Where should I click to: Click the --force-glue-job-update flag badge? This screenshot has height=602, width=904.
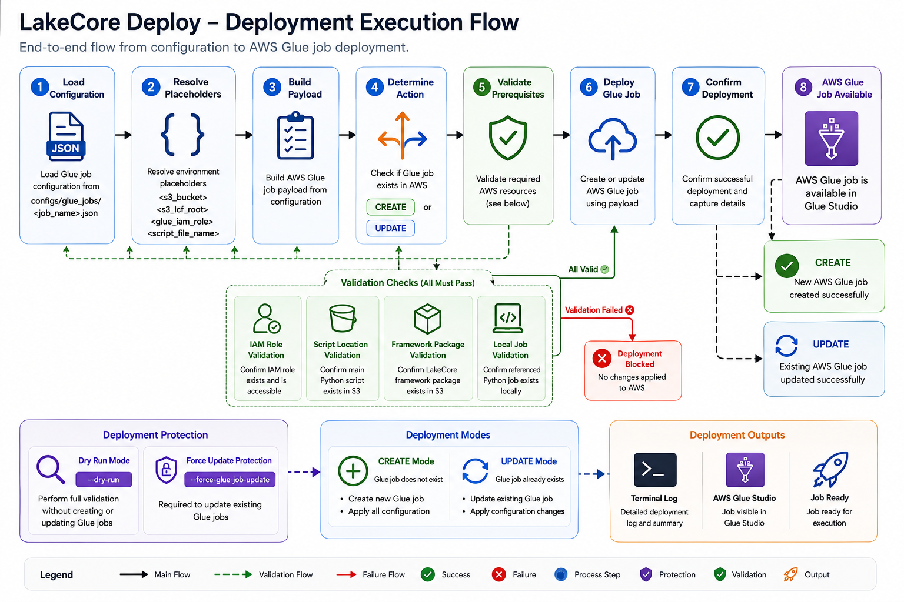tap(230, 480)
